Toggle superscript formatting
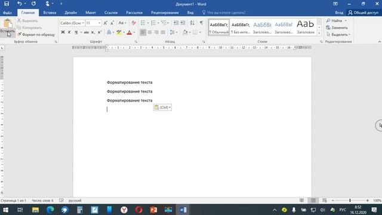The image size is (382, 215). coord(100,32)
